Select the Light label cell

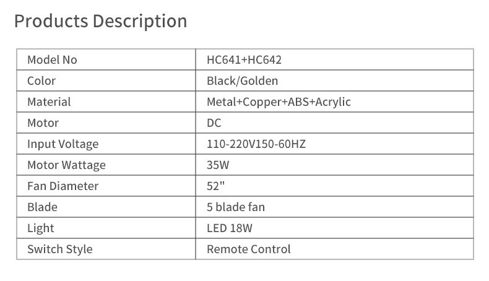click(x=106, y=228)
